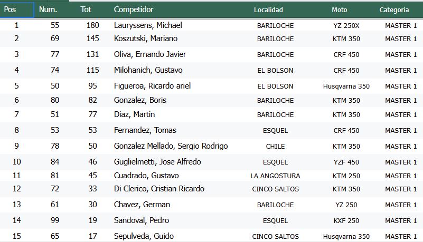Click the YZ 250X moto cell
The width and height of the screenshot is (423, 242).
pyautogui.click(x=346, y=25)
